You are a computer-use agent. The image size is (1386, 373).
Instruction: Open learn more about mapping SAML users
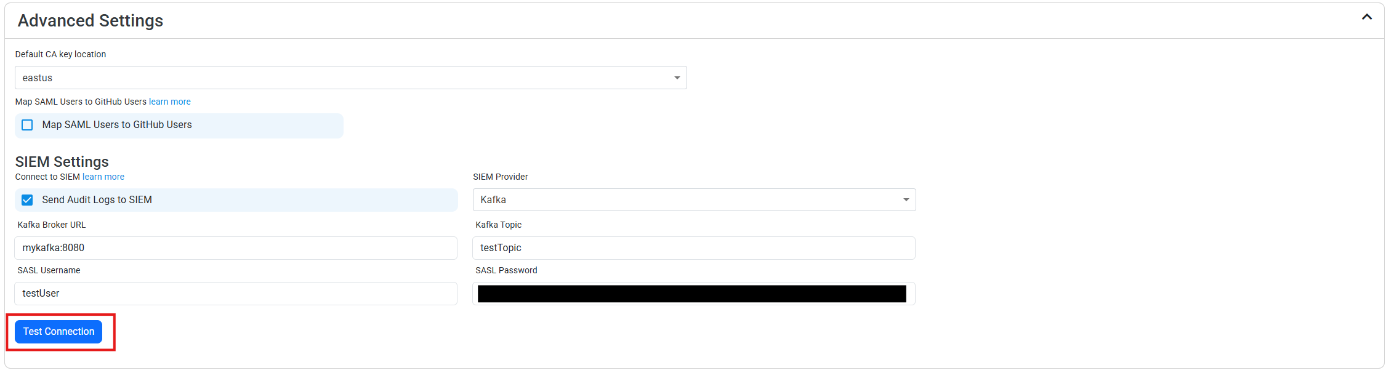(x=169, y=101)
